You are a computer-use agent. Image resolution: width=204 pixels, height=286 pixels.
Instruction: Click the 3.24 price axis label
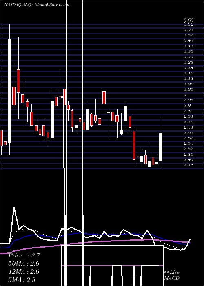(x=188, y=68)
